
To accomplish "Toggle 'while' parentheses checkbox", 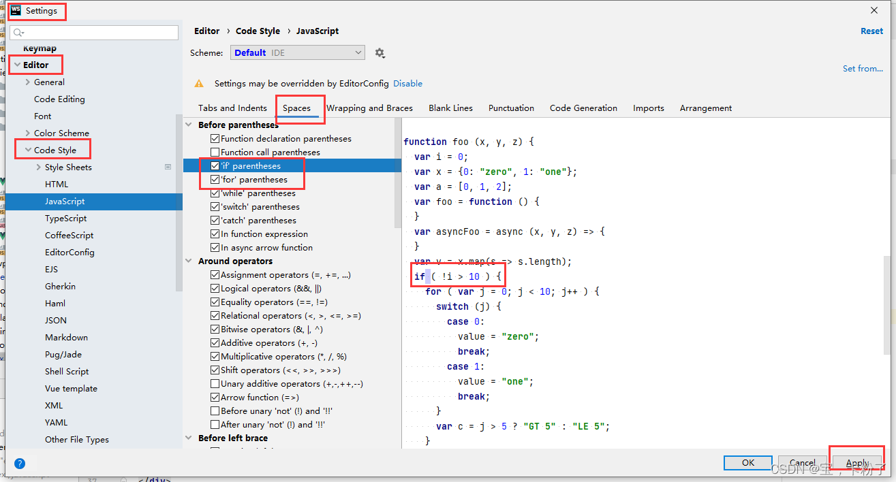I will 215,193.
